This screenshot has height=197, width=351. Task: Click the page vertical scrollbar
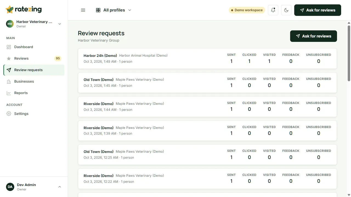349,53
